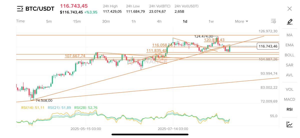The image size is (300, 138).
Task: Open the trading pair switcher icon
Action: click(20, 9)
